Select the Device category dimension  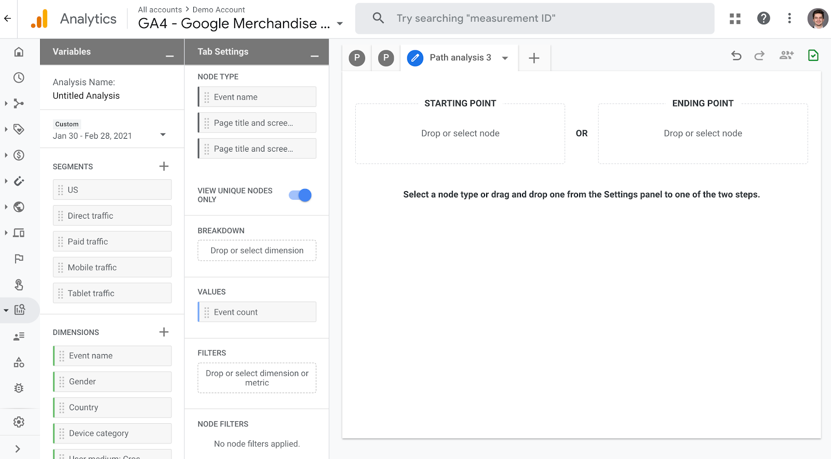click(112, 434)
